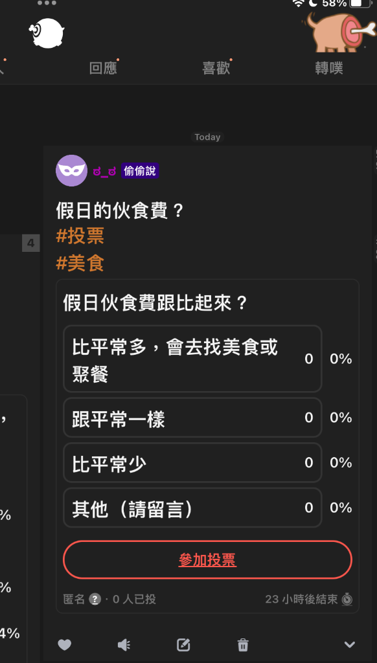
Task: Open the three dots menu at top
Action: pos(47,3)
